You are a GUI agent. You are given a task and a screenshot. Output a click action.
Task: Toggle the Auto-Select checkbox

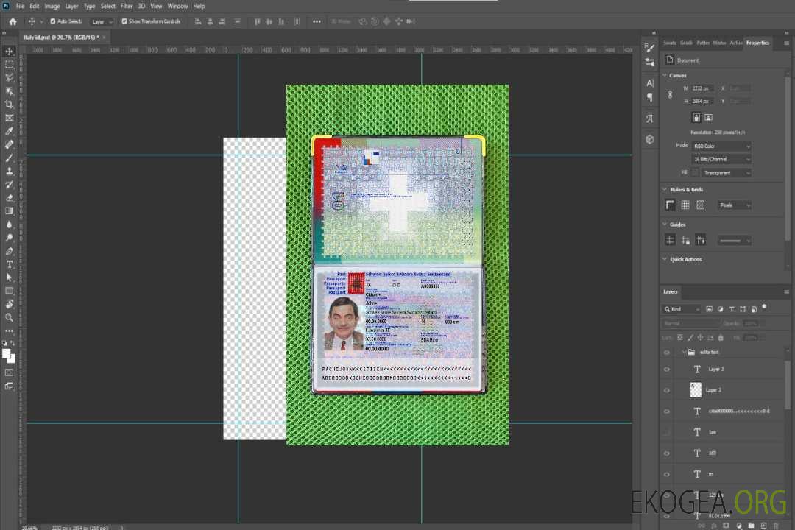(53, 21)
